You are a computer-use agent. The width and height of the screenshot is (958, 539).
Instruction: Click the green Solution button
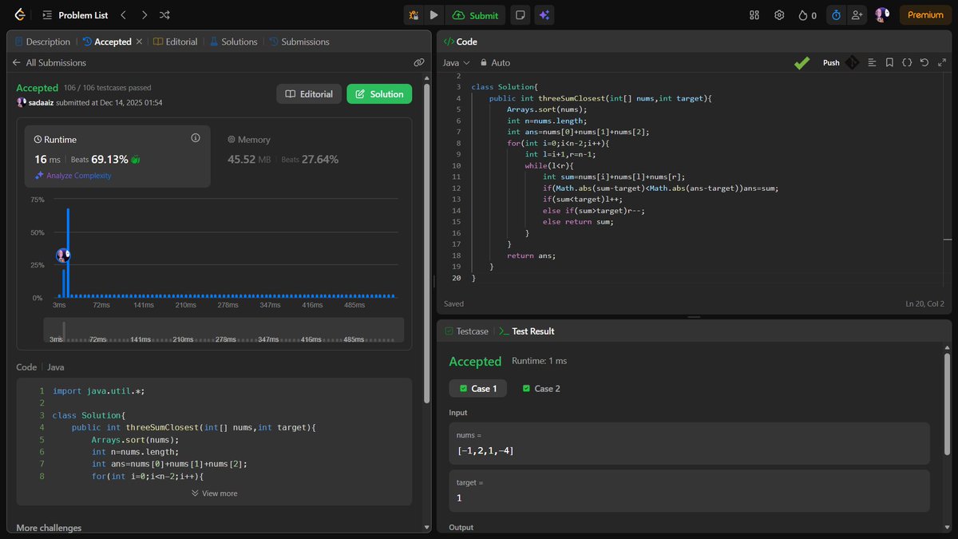point(379,93)
